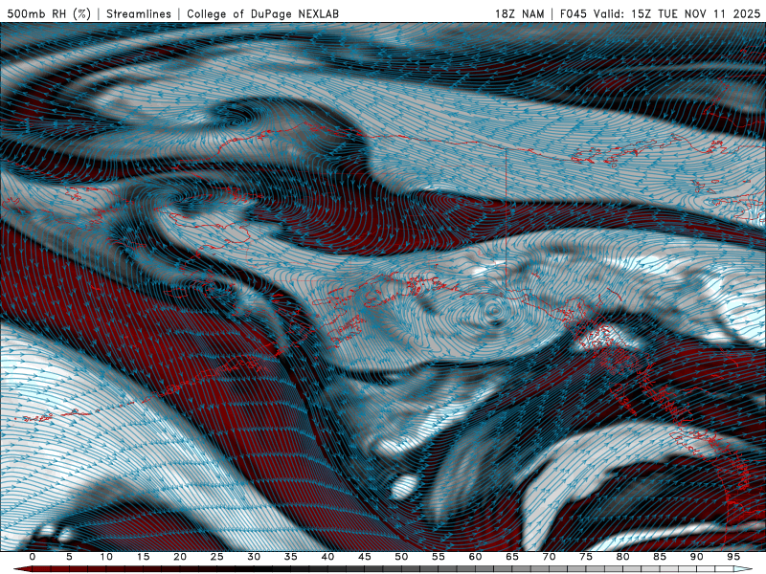This screenshot has height=574, width=766.
Task: Select the colorbar value "30"
Action: tap(254, 557)
